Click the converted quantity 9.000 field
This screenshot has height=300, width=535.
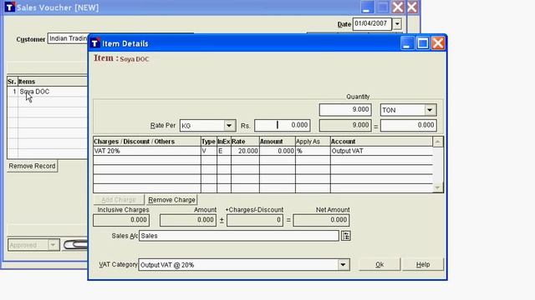tap(345, 125)
